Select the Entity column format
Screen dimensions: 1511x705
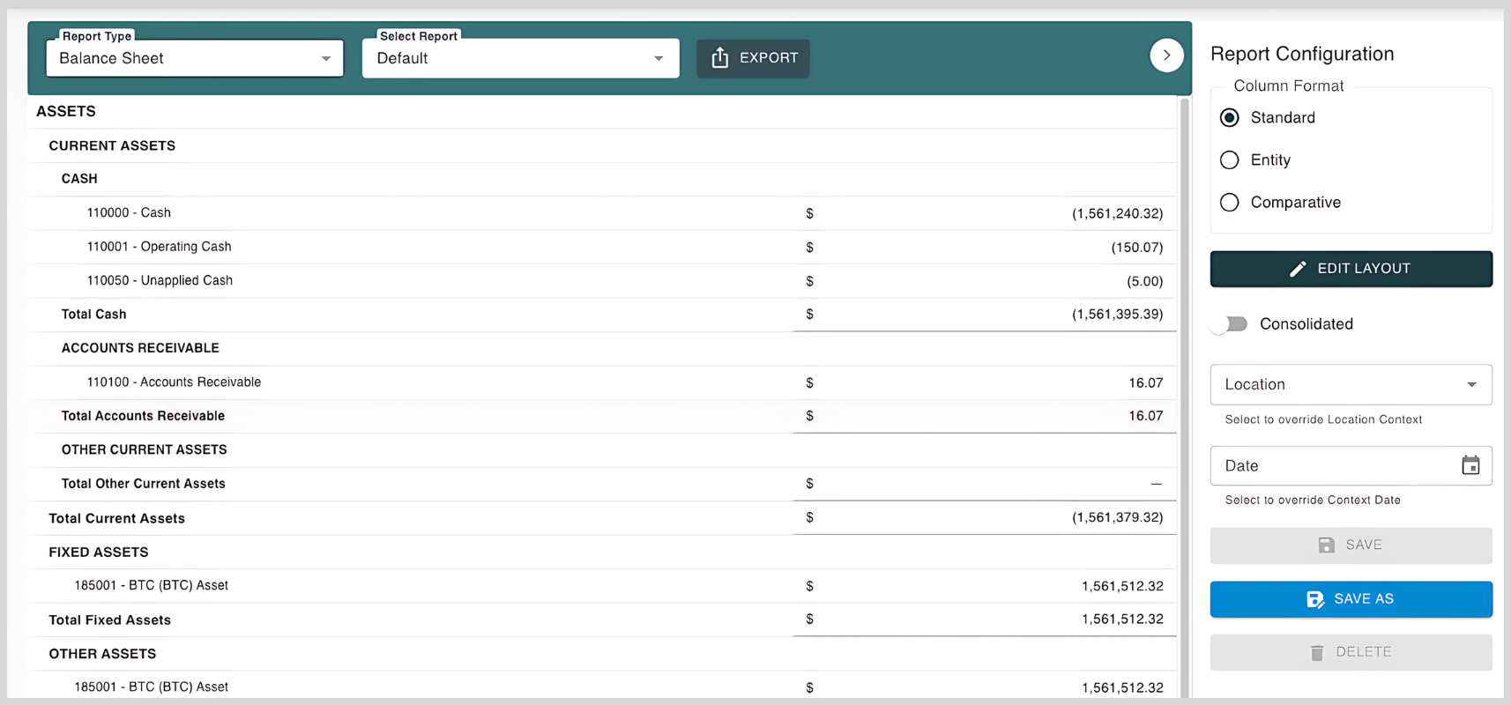[1230, 160]
